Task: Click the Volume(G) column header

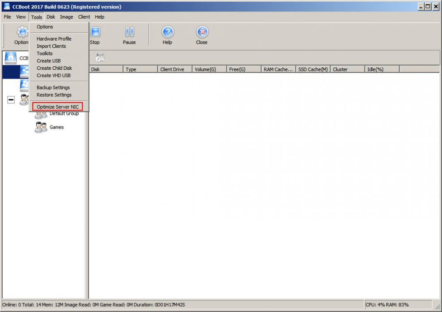Action: point(209,69)
